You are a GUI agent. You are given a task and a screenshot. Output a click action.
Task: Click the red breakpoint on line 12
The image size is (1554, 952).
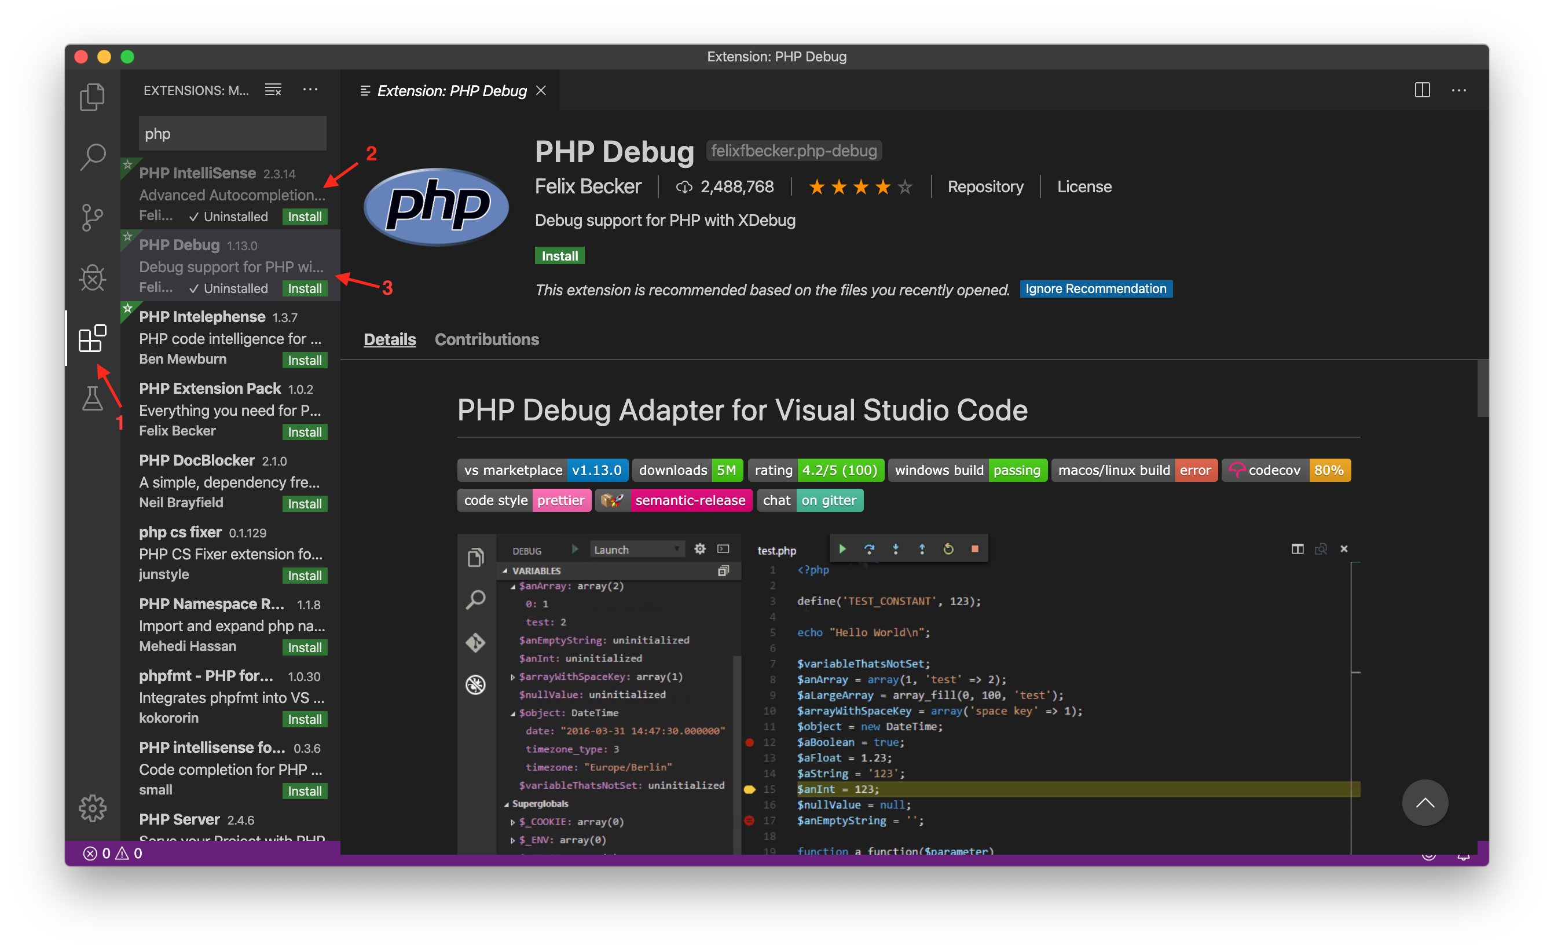point(749,742)
